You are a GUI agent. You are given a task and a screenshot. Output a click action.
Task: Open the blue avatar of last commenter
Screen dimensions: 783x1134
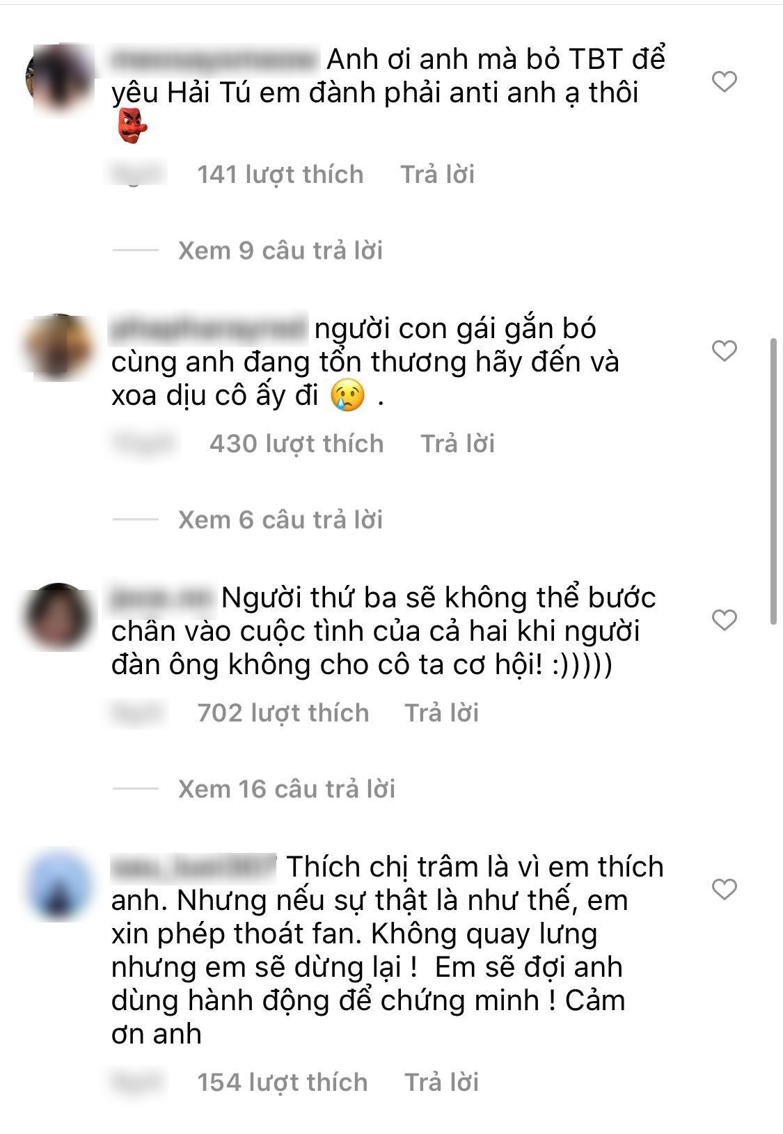58,885
